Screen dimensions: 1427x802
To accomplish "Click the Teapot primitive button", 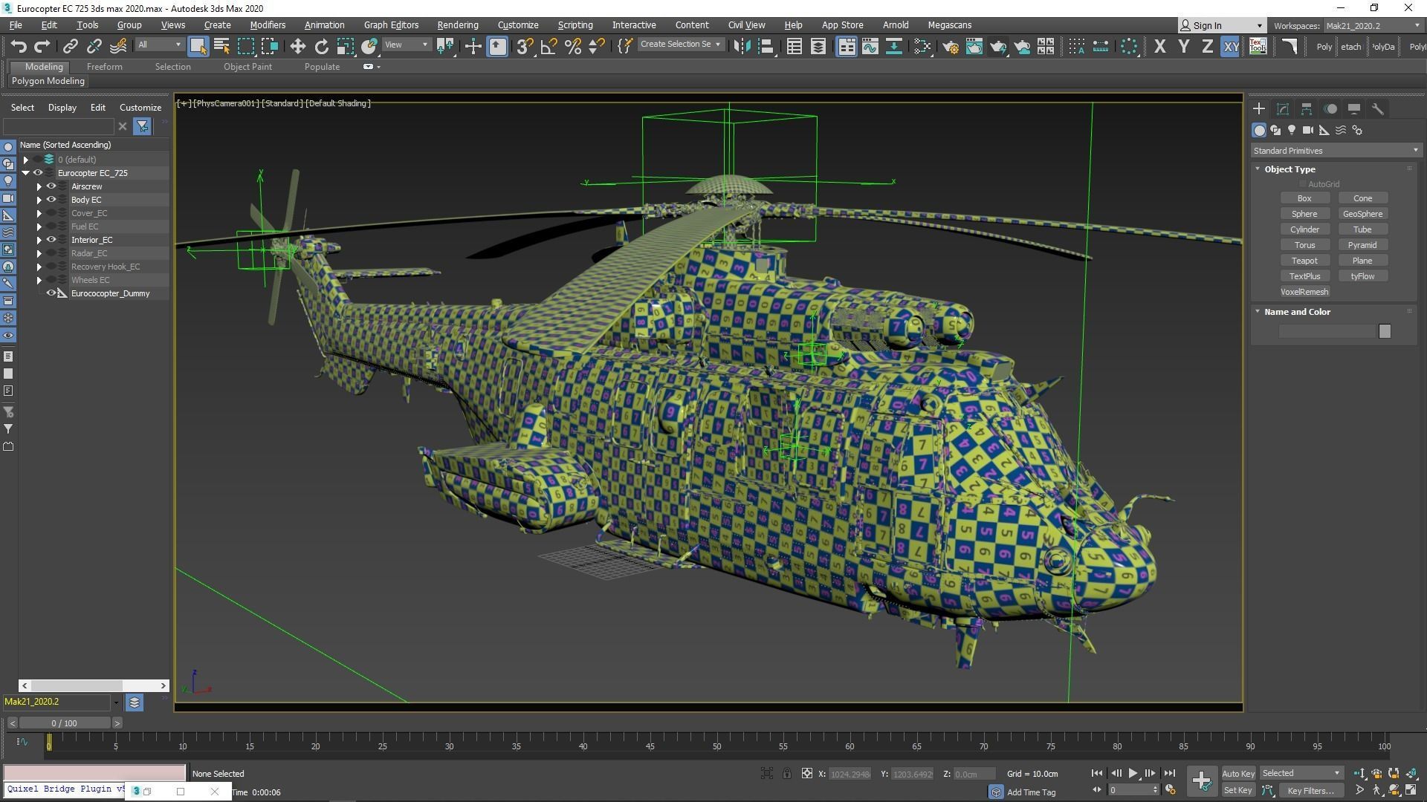I will click(1304, 261).
